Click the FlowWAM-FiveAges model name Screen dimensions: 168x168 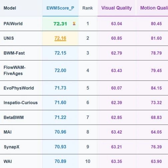click(15, 70)
